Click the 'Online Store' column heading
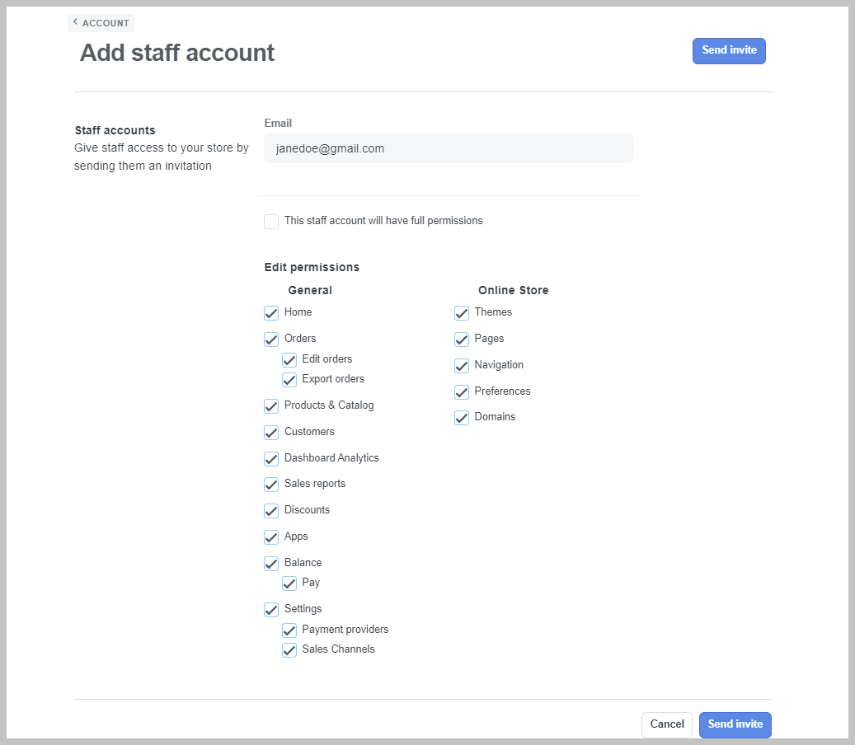The width and height of the screenshot is (855, 745). [x=513, y=290]
